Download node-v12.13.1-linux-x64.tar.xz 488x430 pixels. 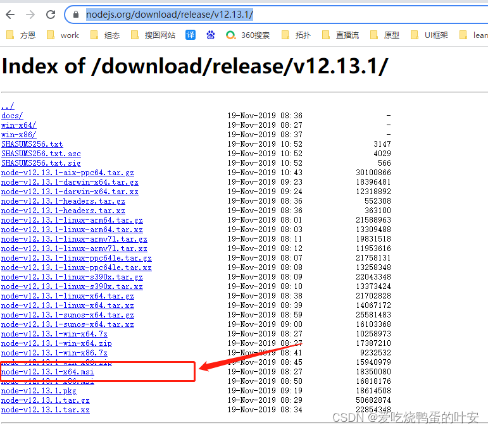[68, 305]
